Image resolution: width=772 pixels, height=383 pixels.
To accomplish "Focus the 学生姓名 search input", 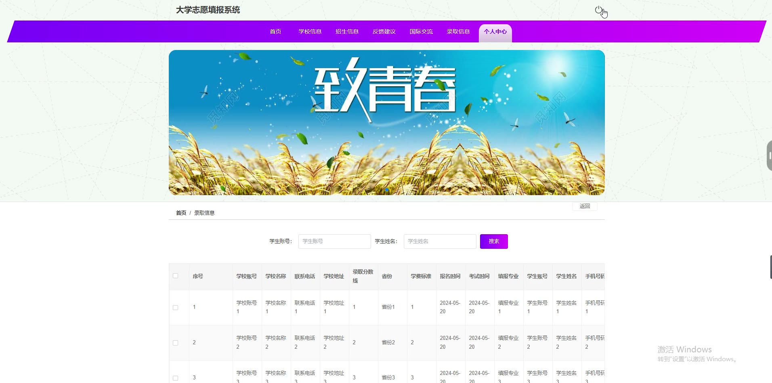I will (x=440, y=241).
